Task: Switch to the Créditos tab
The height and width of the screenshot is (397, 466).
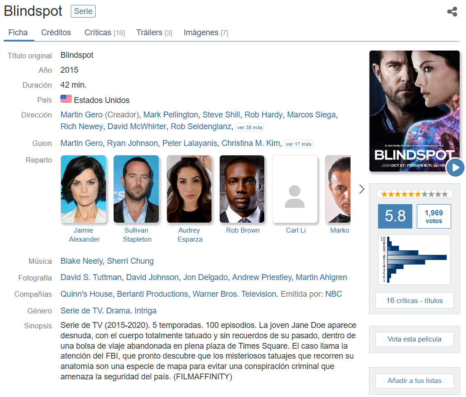Action: (x=56, y=33)
